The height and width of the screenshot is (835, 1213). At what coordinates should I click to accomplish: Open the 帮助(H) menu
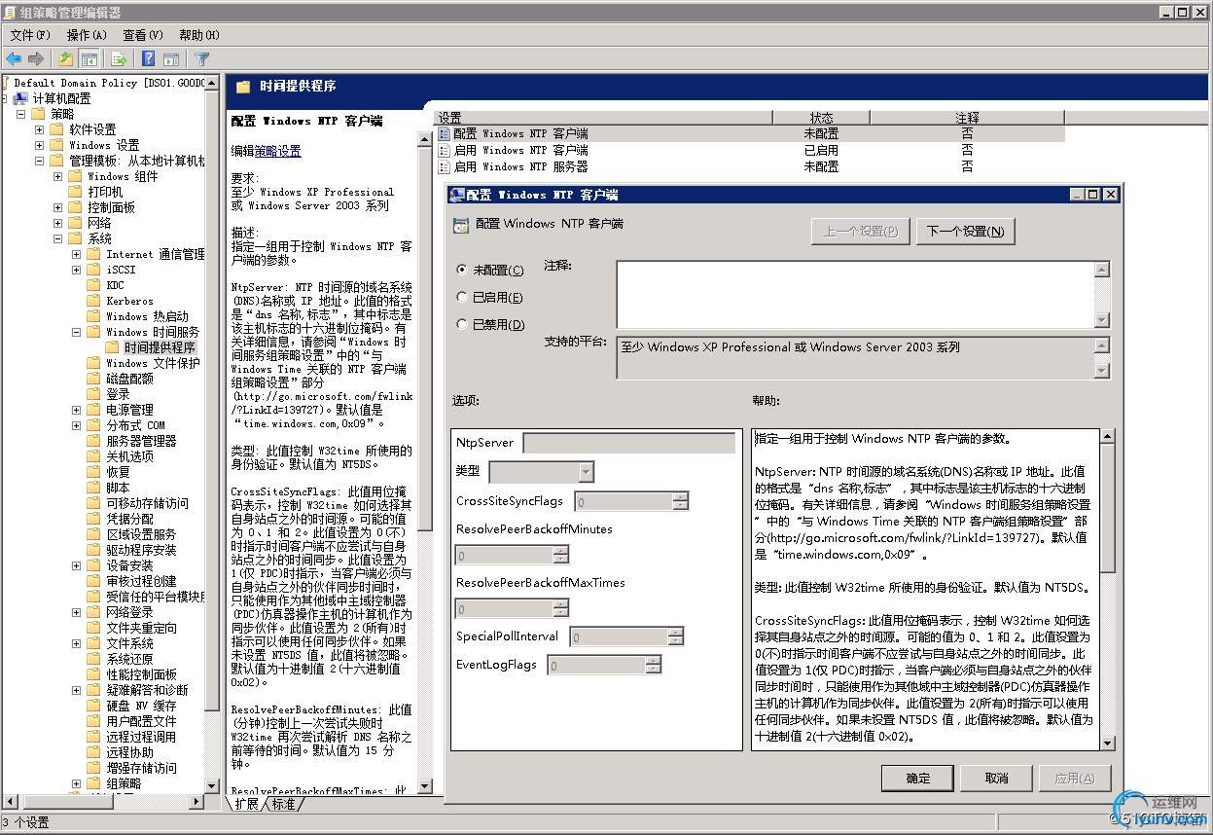pos(199,35)
